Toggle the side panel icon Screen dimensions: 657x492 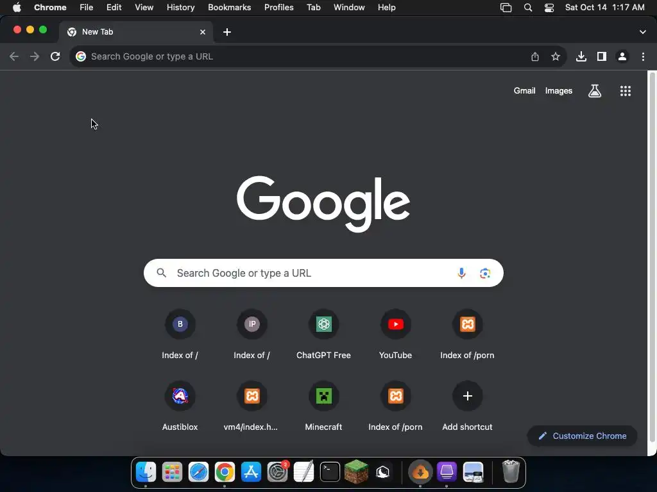click(602, 56)
